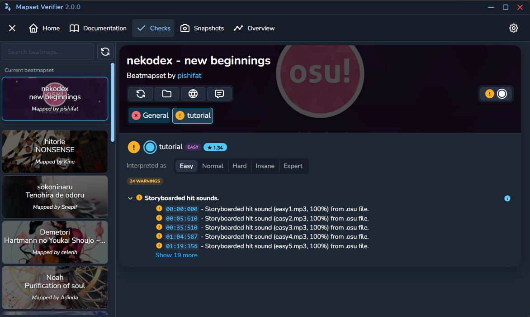
Task: Interpret difficulty as Insane
Action: point(265,166)
